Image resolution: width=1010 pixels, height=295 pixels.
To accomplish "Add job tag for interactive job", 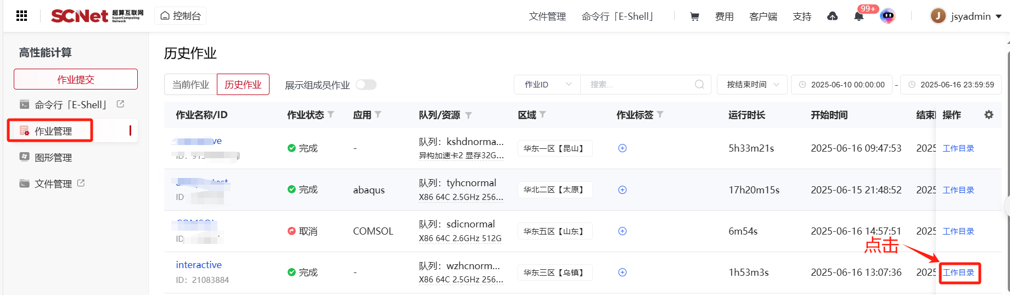I will pos(622,272).
